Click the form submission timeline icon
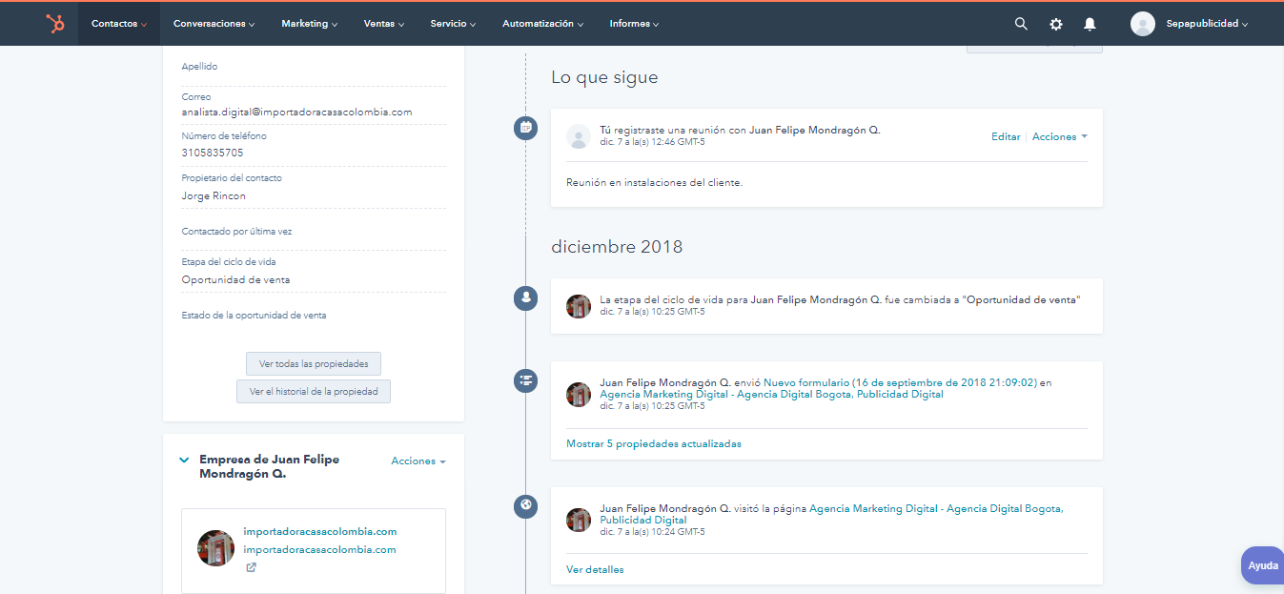The width and height of the screenshot is (1284, 594). coord(525,379)
